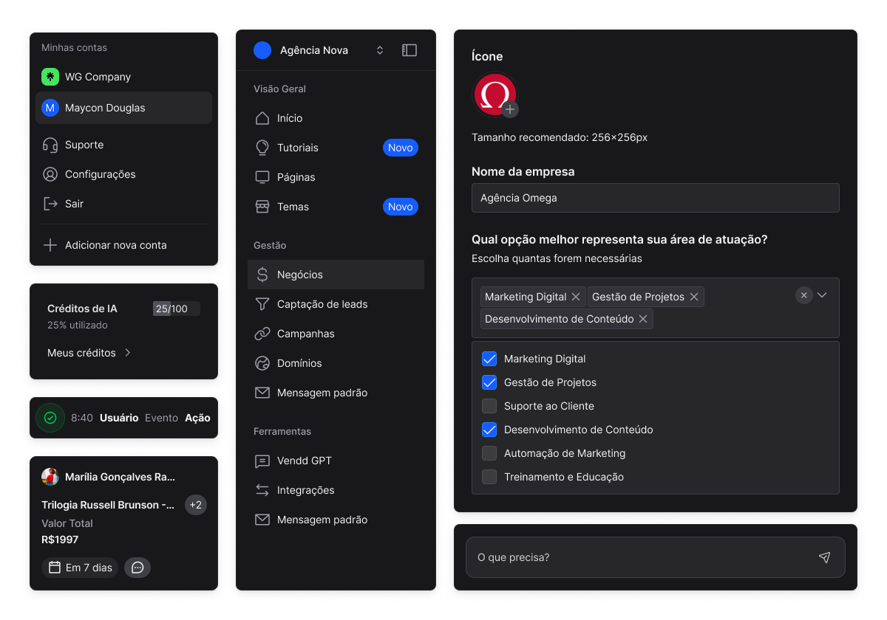Viewport: 887px width, 620px height.
Task: Click the Sair logout icon
Action: tap(50, 204)
